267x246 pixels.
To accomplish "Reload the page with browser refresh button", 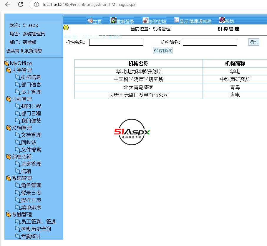I will (x=21, y=4).
